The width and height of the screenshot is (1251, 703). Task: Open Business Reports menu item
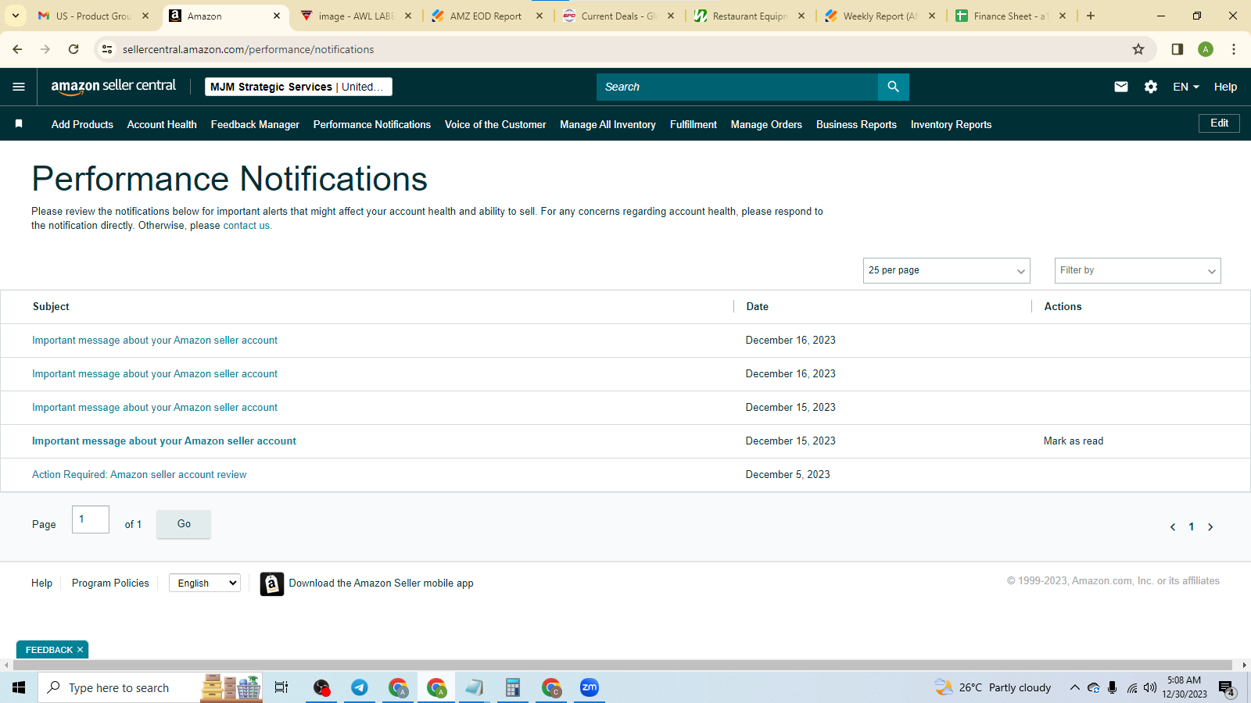point(856,124)
